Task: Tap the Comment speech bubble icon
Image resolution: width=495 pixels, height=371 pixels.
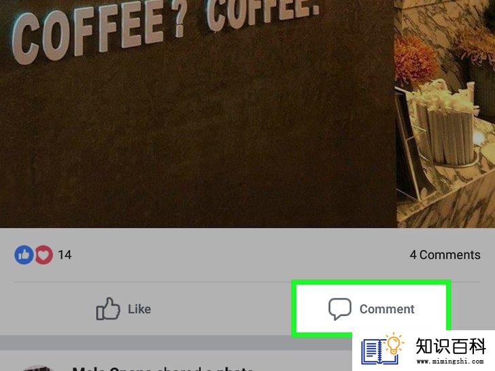Action: (x=340, y=309)
